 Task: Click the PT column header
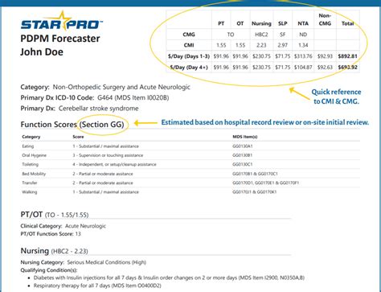click(x=221, y=23)
